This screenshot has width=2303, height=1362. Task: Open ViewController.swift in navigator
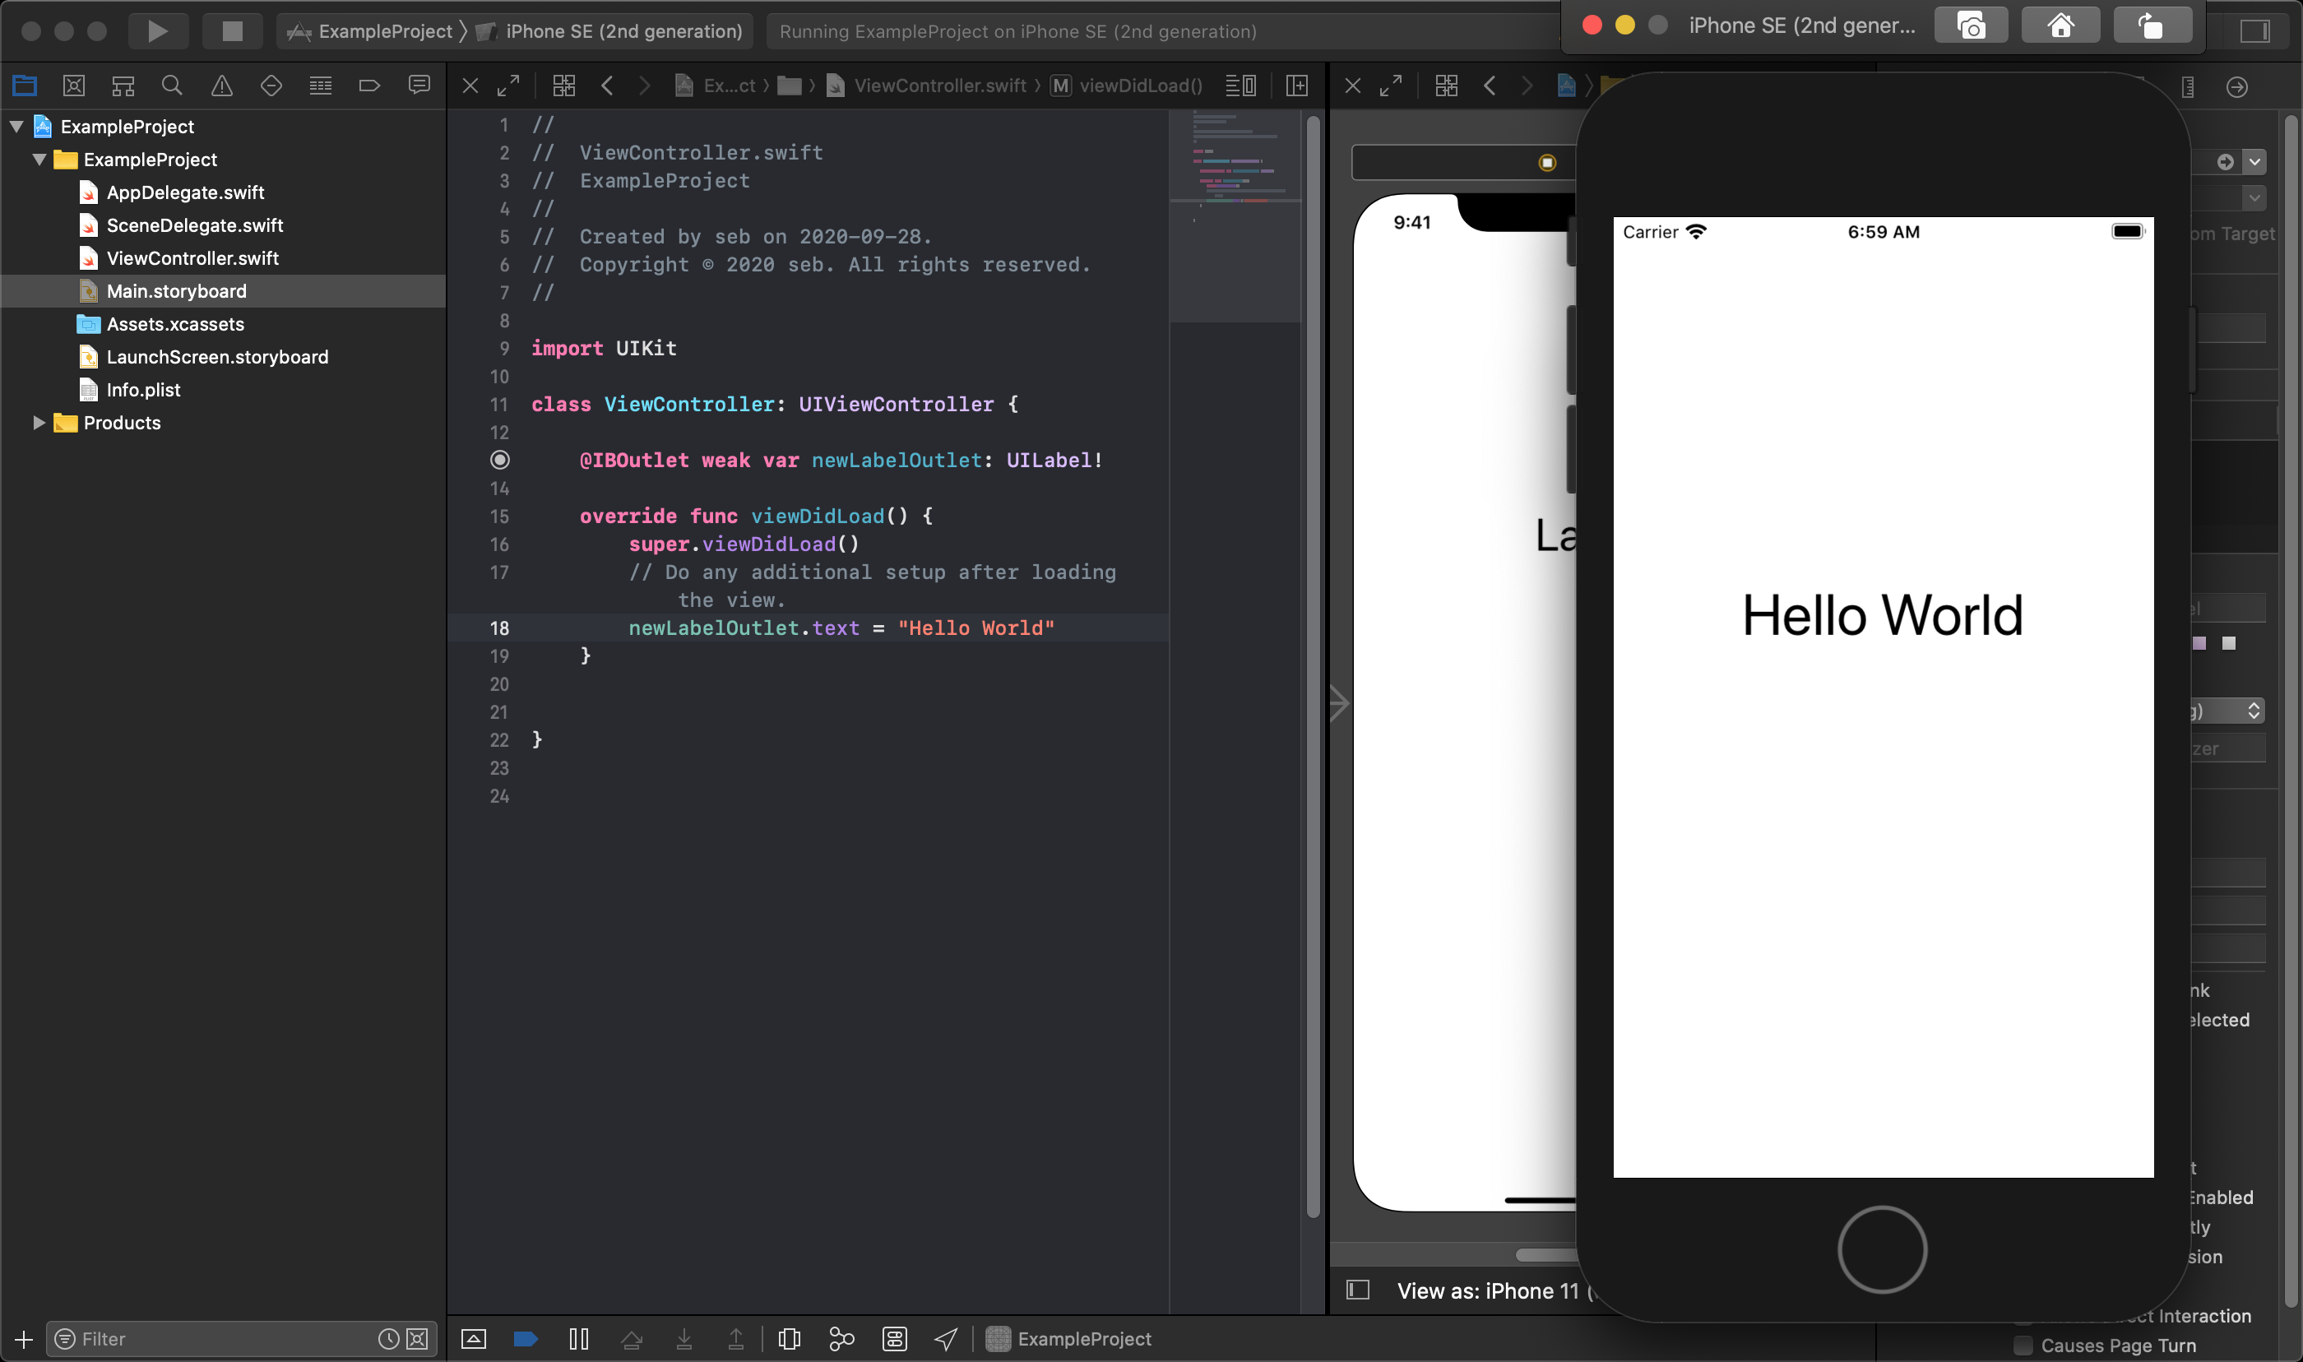[x=192, y=259]
